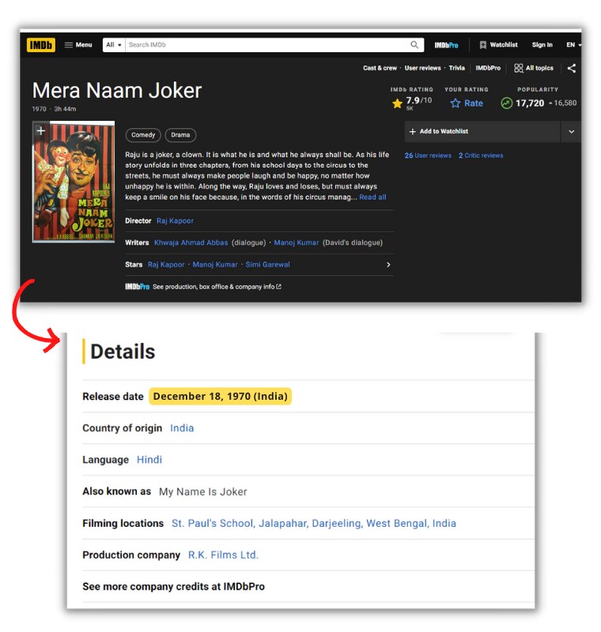The width and height of the screenshot is (601, 632).
Task: Click the IMDb logo icon
Action: pos(41,45)
